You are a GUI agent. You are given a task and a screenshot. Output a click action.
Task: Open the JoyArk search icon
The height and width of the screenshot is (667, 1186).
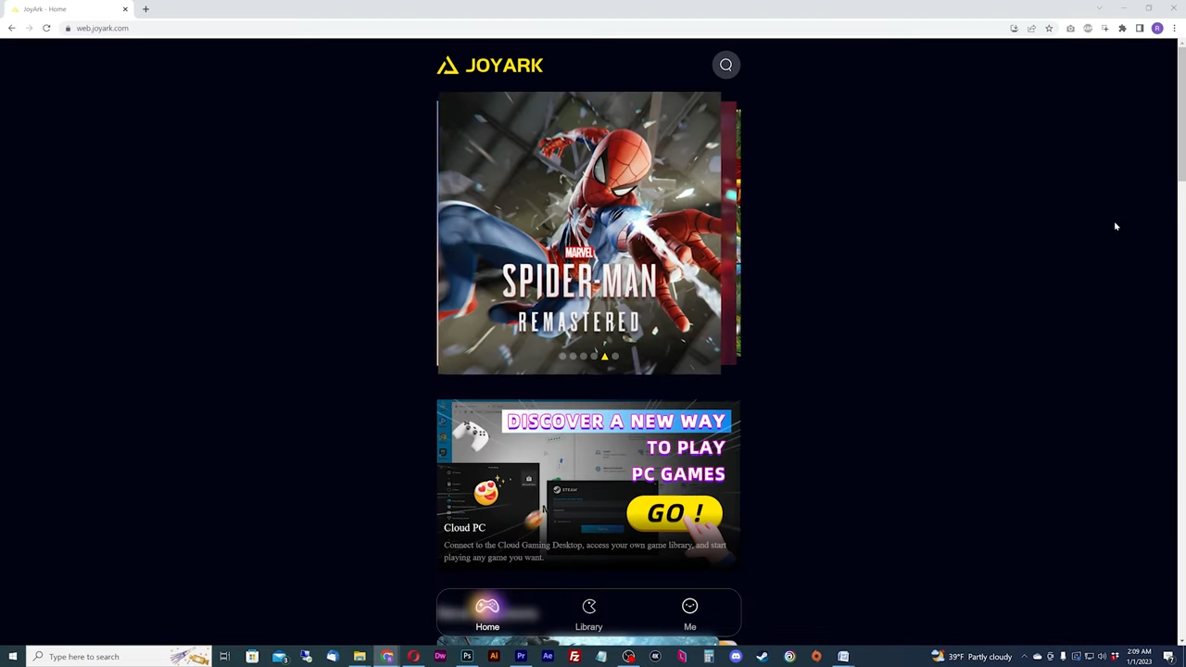(x=725, y=65)
